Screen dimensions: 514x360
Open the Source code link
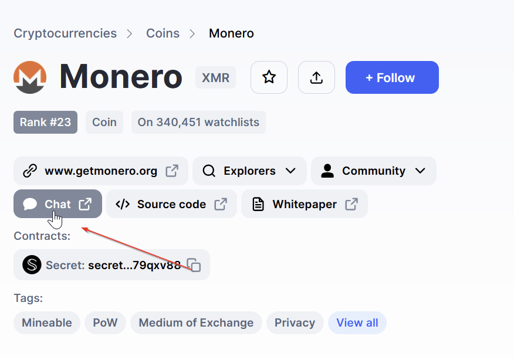[x=171, y=204]
